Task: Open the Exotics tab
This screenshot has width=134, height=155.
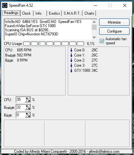Action: coord(54,13)
